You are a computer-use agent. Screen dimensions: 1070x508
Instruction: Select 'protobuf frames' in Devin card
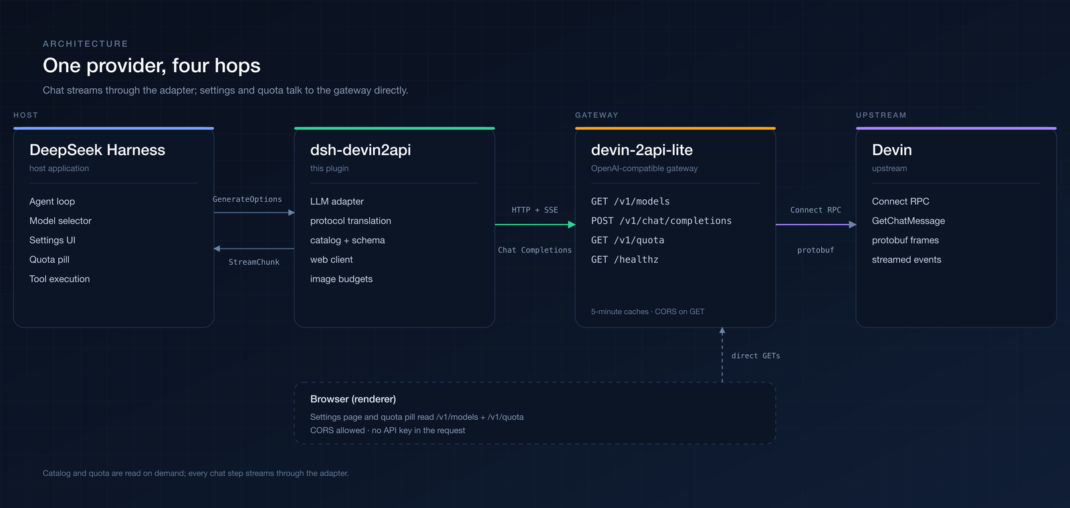(x=905, y=240)
